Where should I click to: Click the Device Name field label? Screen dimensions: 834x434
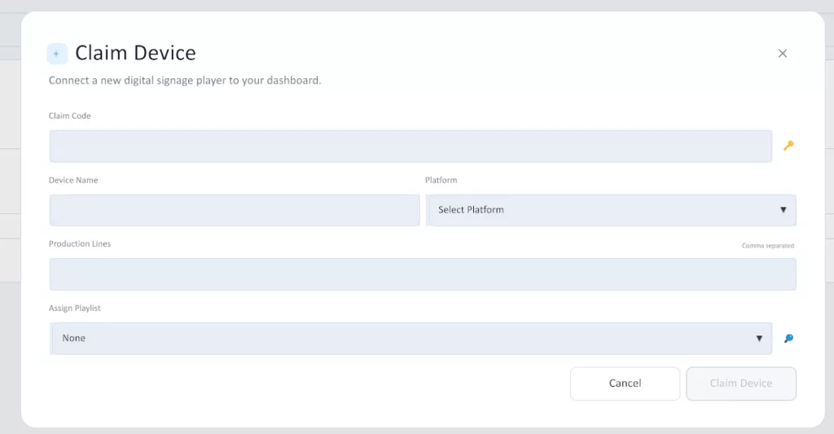[x=73, y=180]
